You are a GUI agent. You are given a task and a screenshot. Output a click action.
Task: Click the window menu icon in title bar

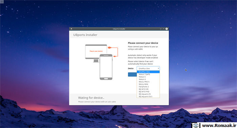pos(71,29)
